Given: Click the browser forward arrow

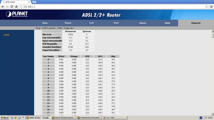Looking at the screenshot, I should point(7,6).
